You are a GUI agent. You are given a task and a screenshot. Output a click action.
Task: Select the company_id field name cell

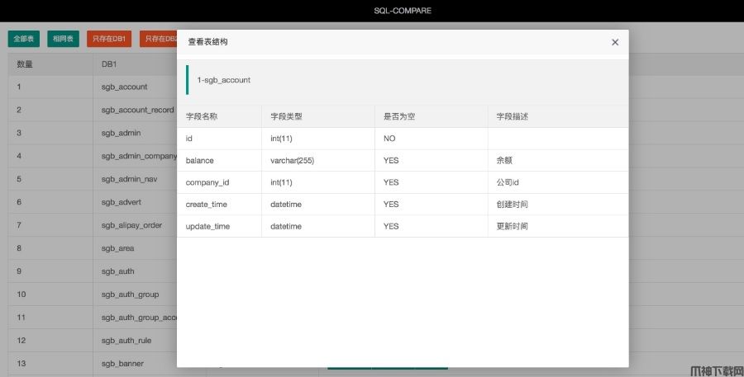click(x=207, y=182)
